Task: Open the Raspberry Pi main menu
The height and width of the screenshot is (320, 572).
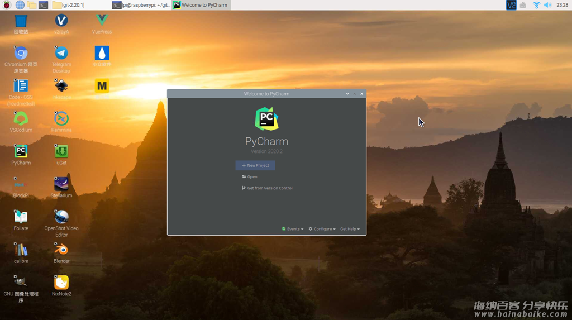Action: (x=7, y=5)
